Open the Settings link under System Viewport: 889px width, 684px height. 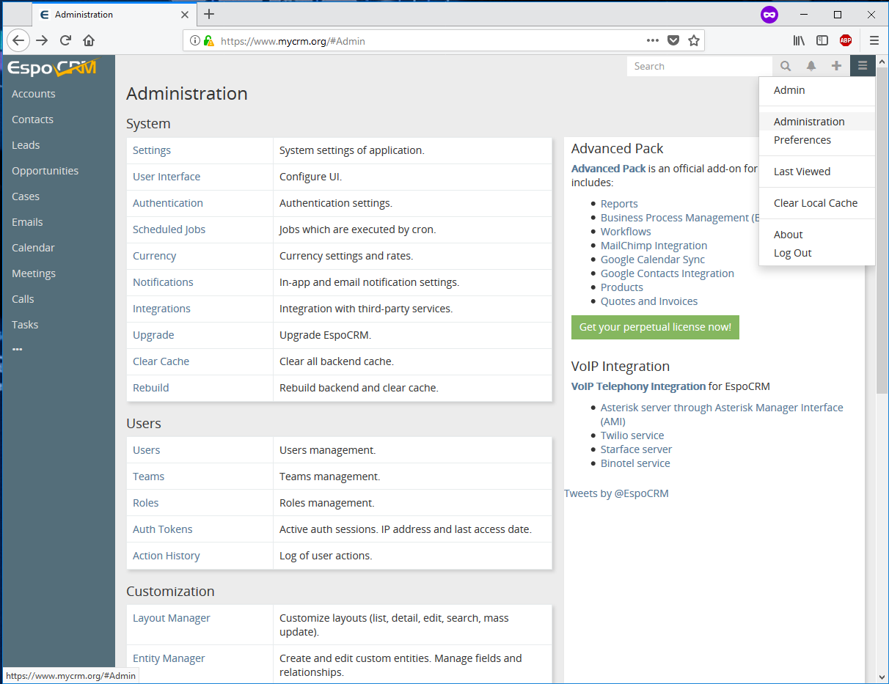coord(152,150)
